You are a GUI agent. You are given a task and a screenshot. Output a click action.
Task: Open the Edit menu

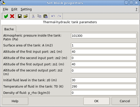(14, 9)
